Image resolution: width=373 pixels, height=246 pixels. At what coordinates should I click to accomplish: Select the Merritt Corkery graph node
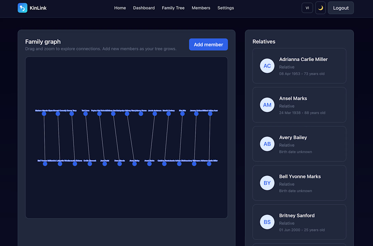point(169,114)
